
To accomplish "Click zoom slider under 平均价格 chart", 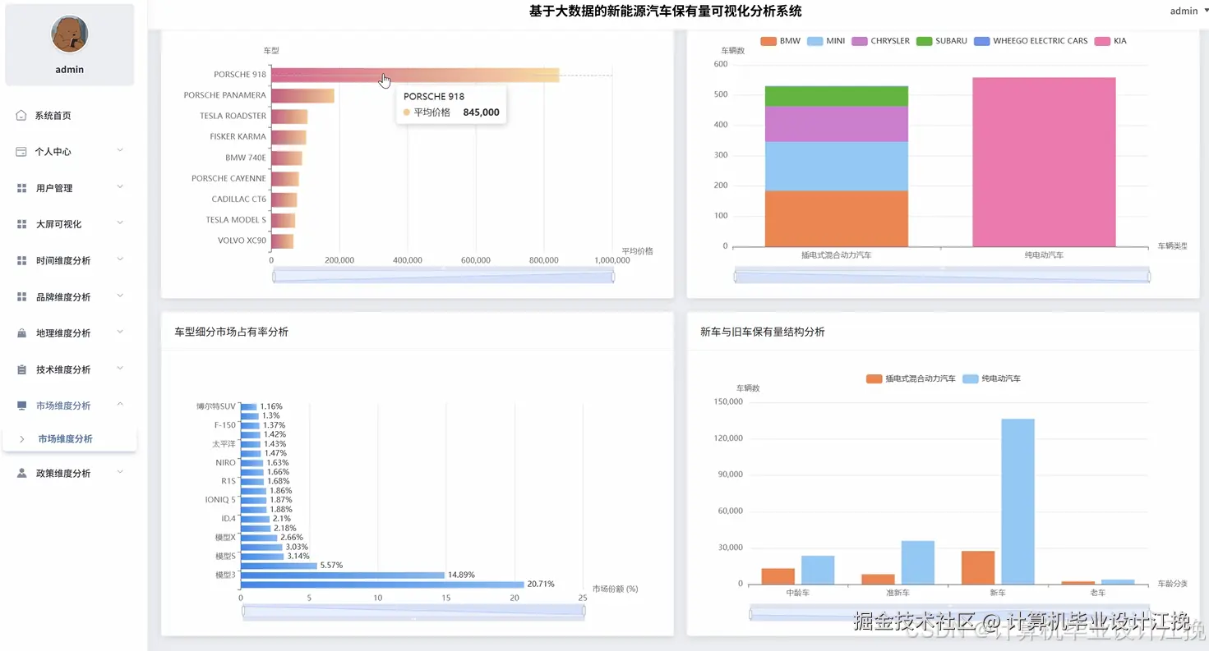I will click(443, 276).
